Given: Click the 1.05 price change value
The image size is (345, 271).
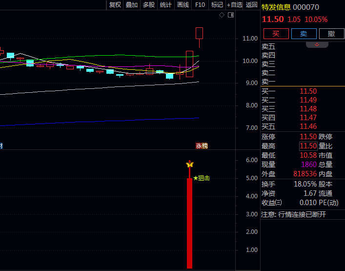Looking at the screenshot, I should (294, 20).
